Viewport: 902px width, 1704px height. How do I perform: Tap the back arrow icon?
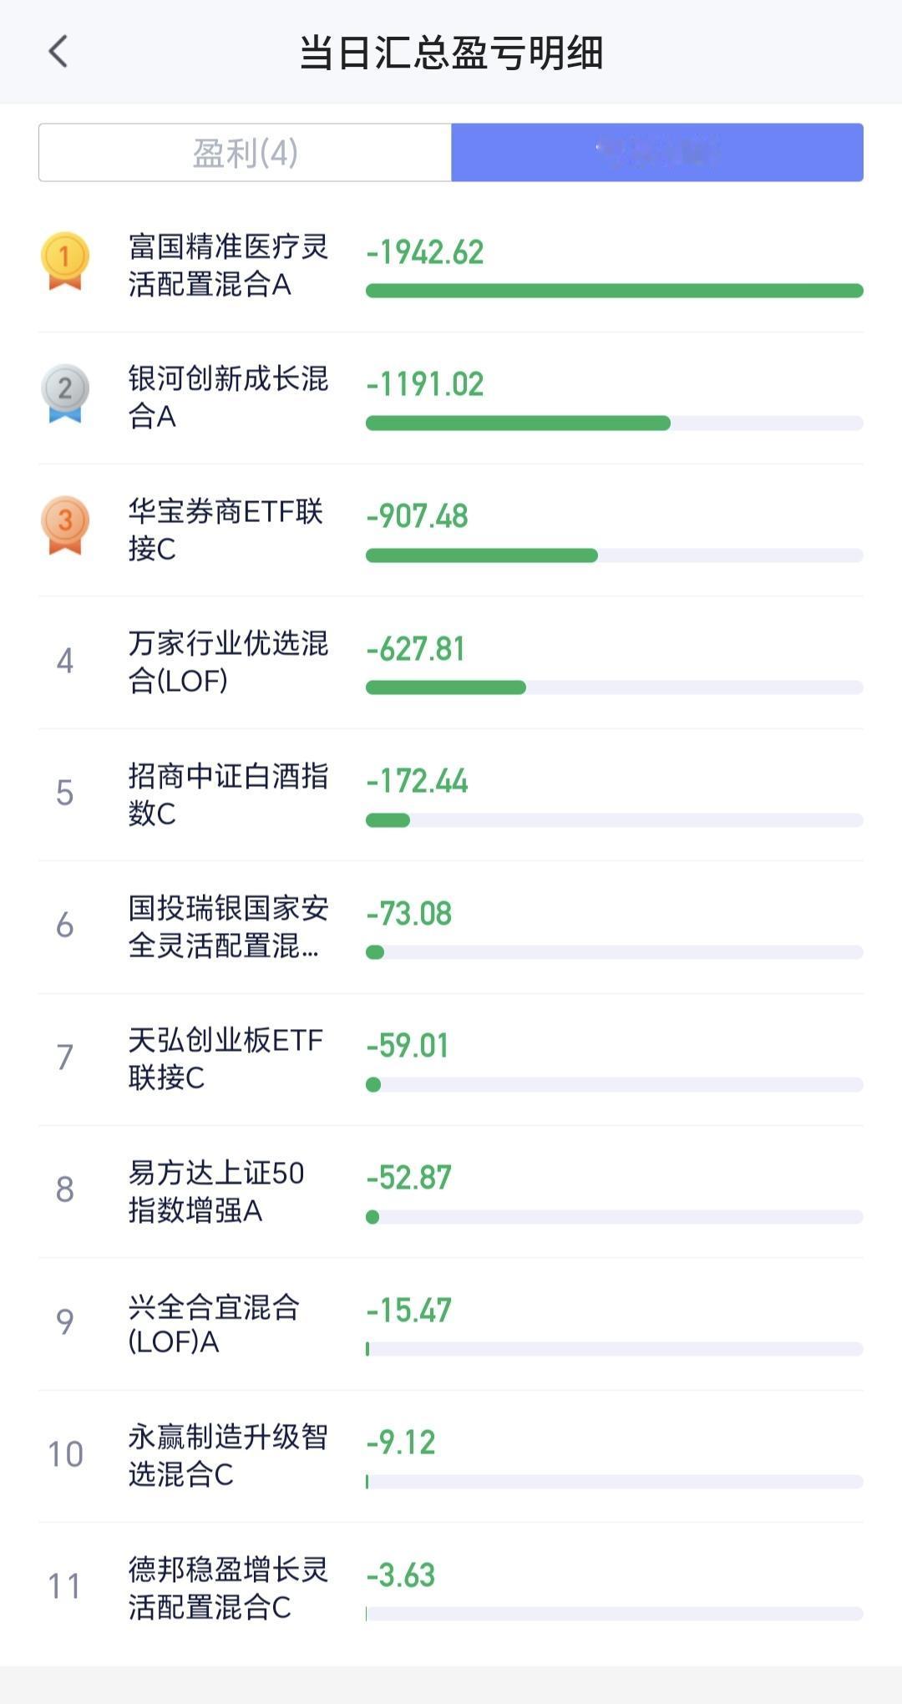pyautogui.click(x=58, y=52)
